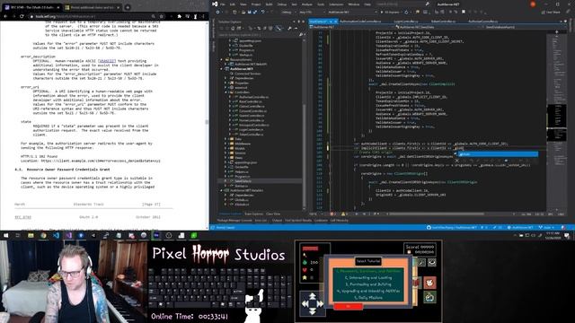Expand the Services folder node
This screenshot has height=323, width=575.
click(x=226, y=153)
